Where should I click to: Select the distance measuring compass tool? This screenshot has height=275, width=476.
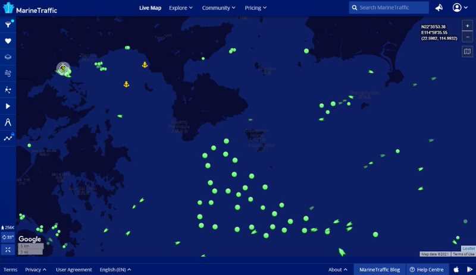coord(8,122)
